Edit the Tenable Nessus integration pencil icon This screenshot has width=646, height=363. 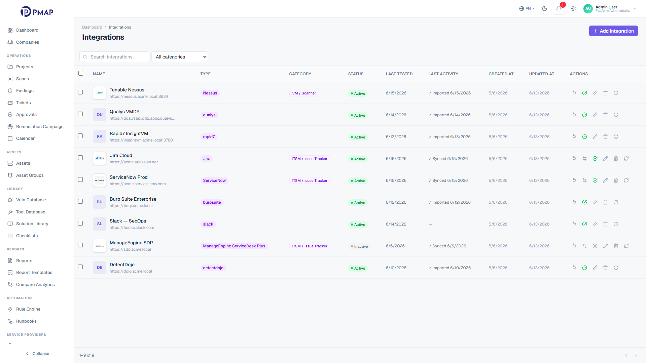595,93
